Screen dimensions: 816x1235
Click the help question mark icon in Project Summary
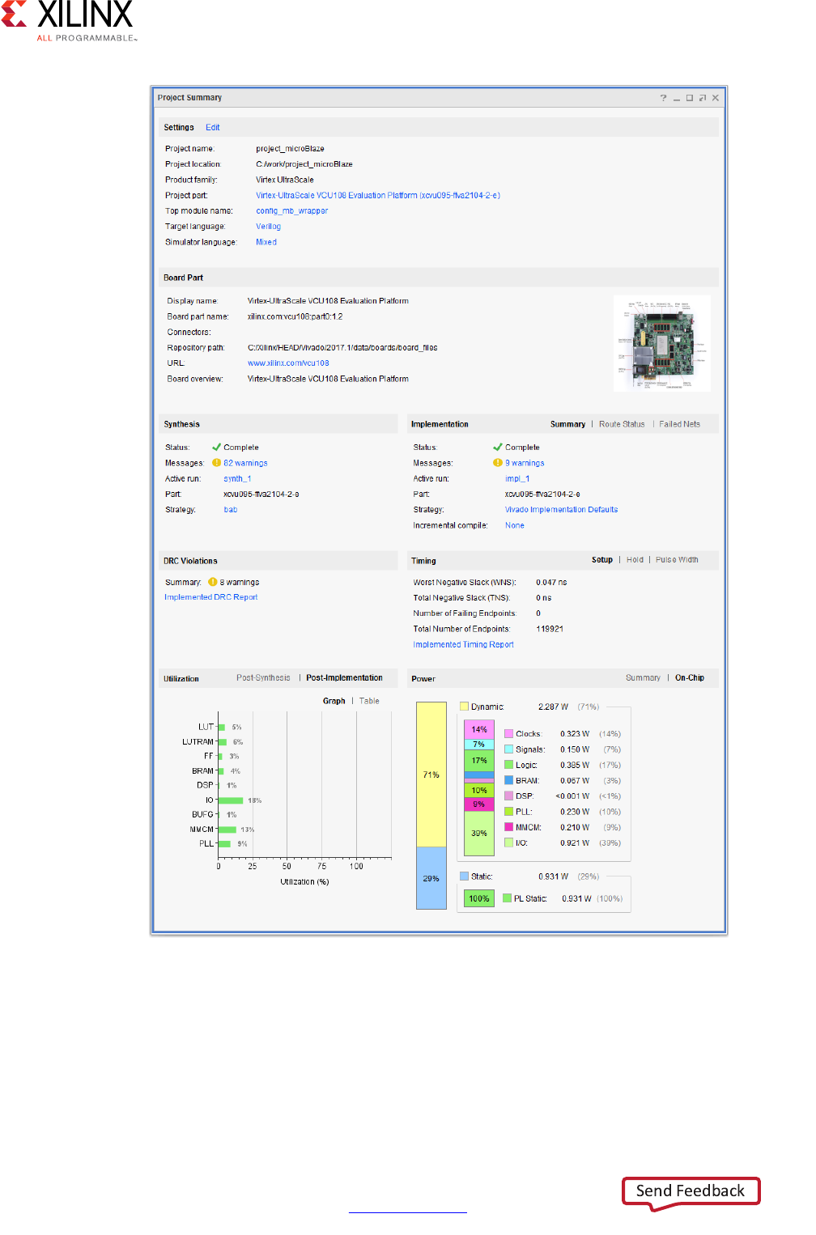pos(663,98)
